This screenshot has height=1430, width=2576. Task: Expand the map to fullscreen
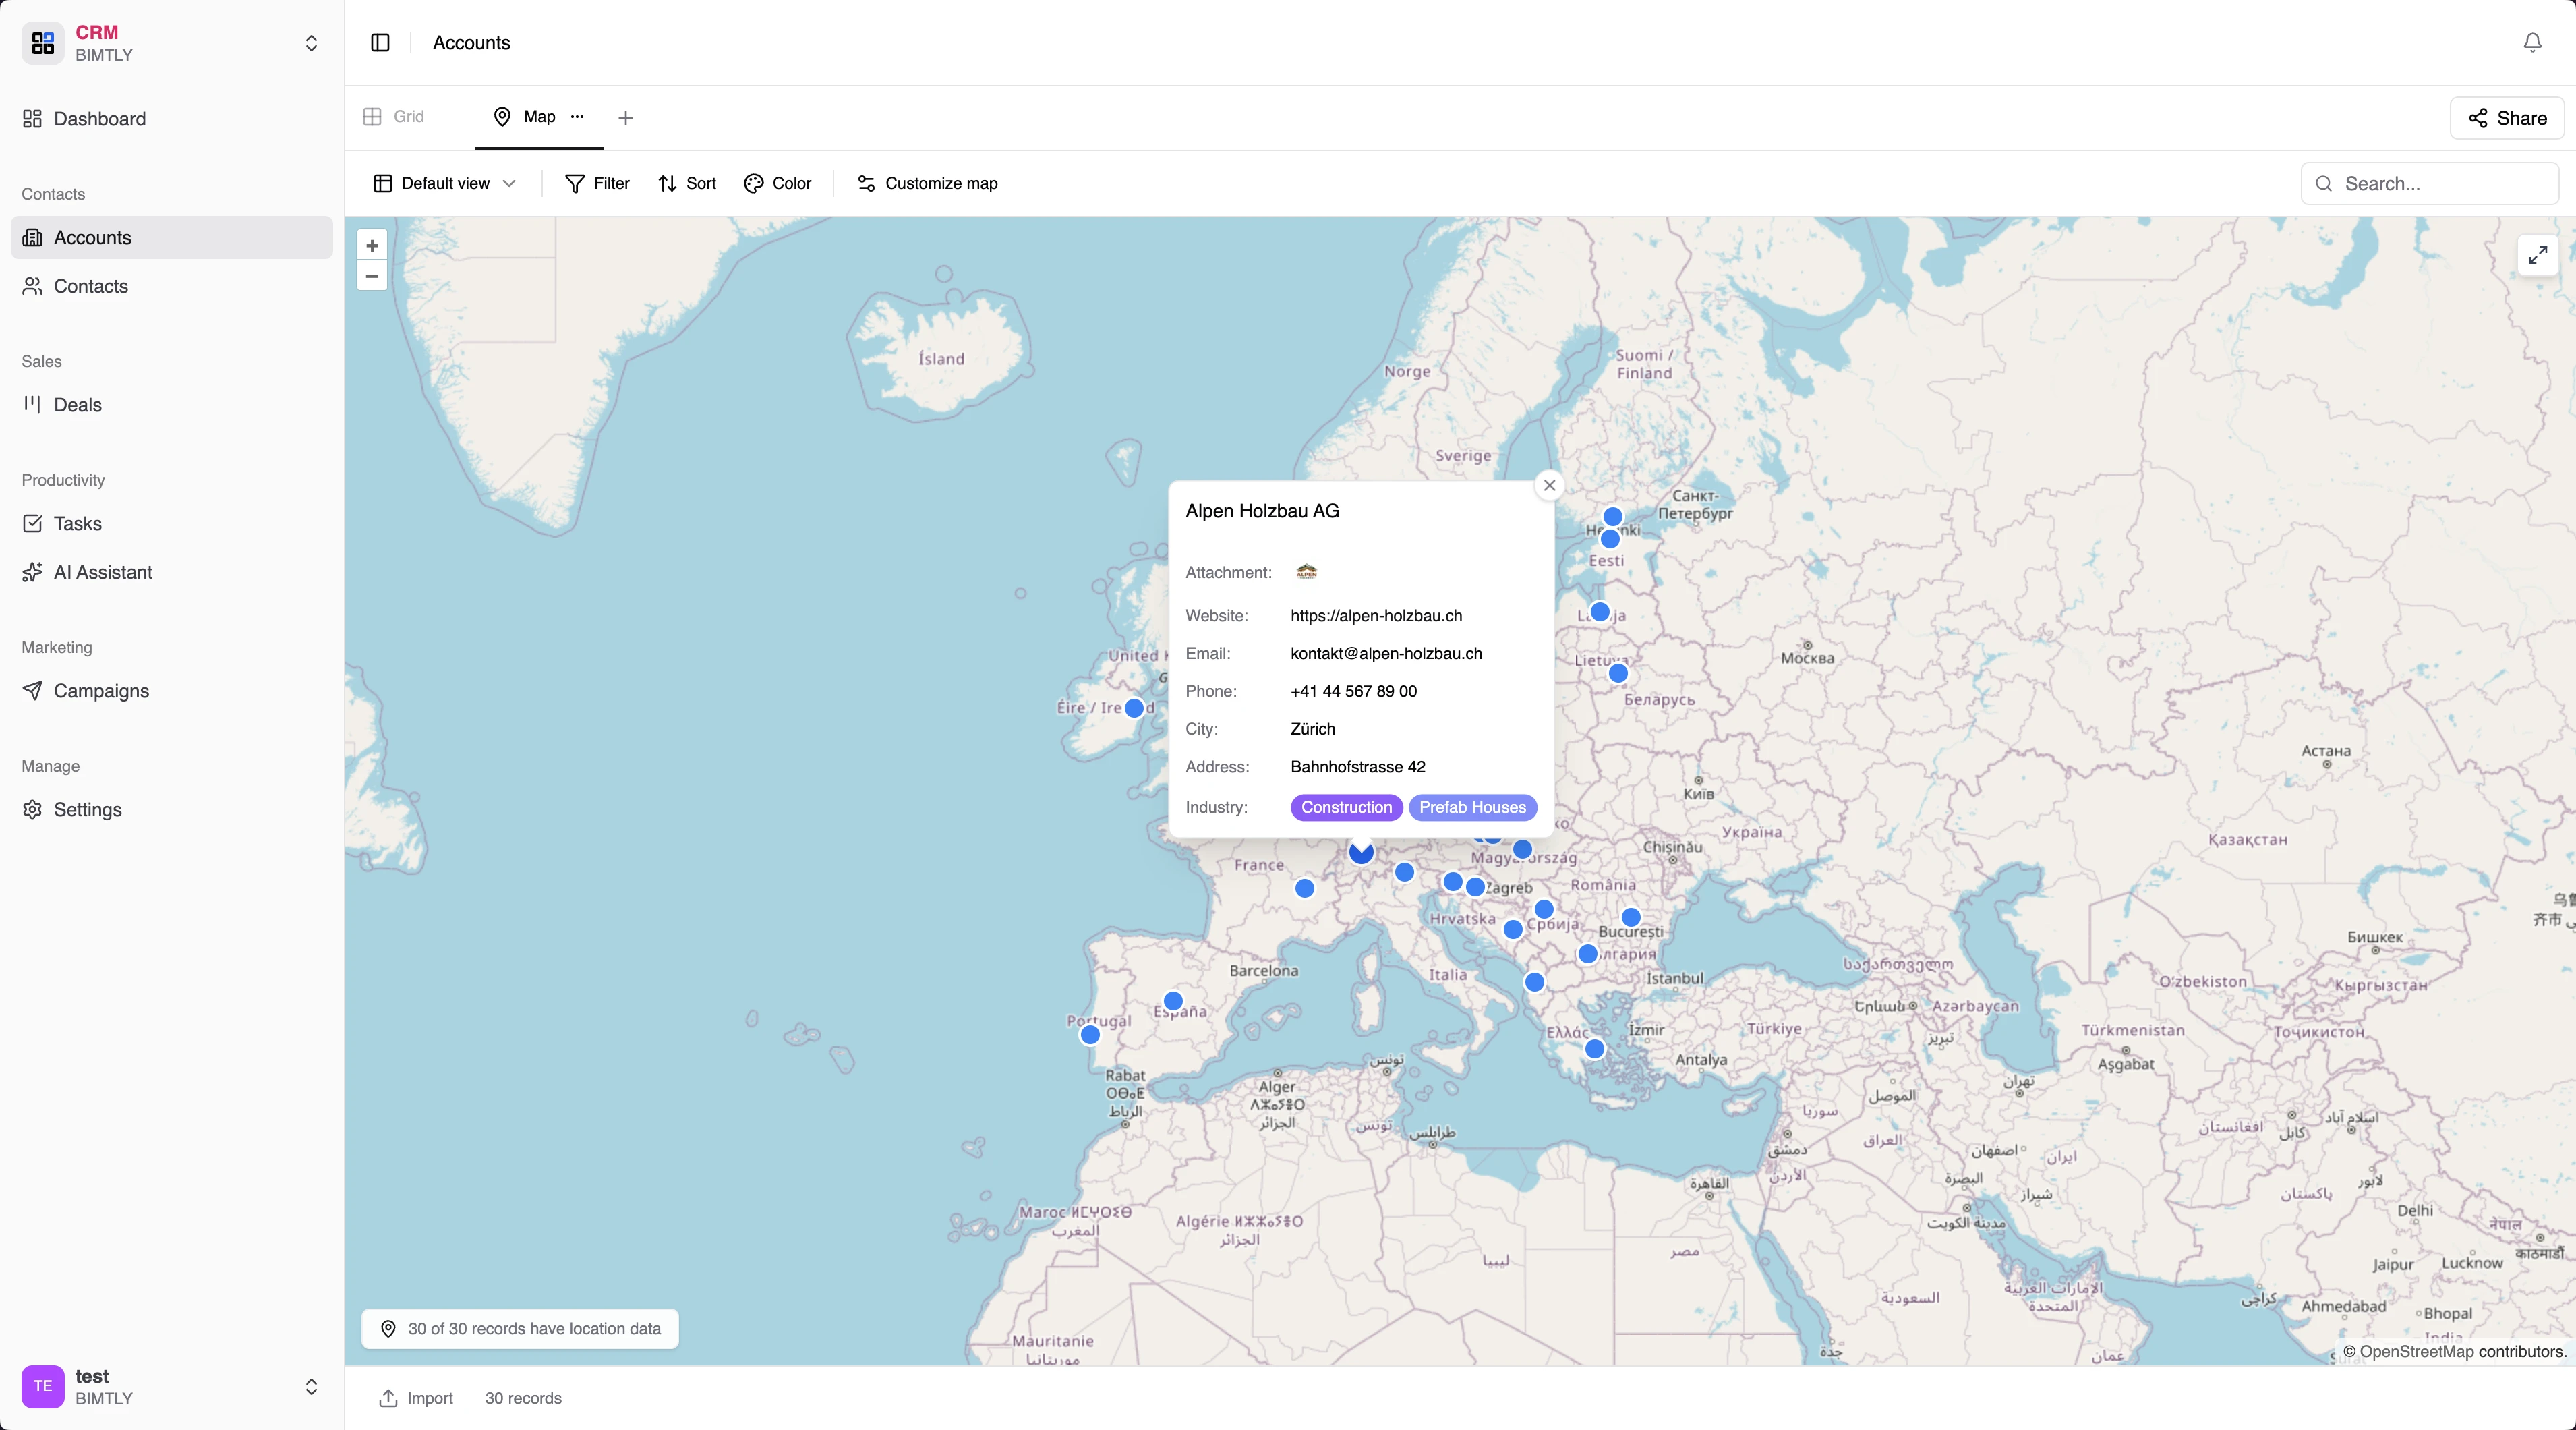coord(2537,255)
